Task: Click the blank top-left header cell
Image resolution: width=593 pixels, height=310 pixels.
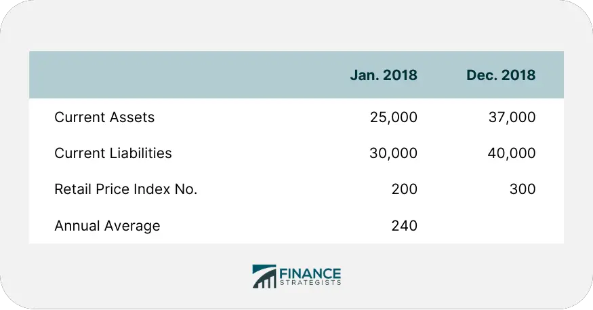Action: [x=174, y=75]
